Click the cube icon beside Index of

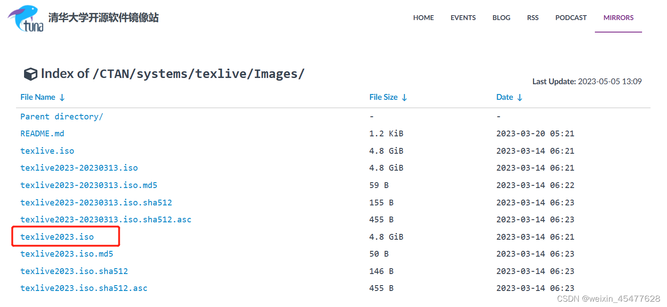tap(30, 74)
